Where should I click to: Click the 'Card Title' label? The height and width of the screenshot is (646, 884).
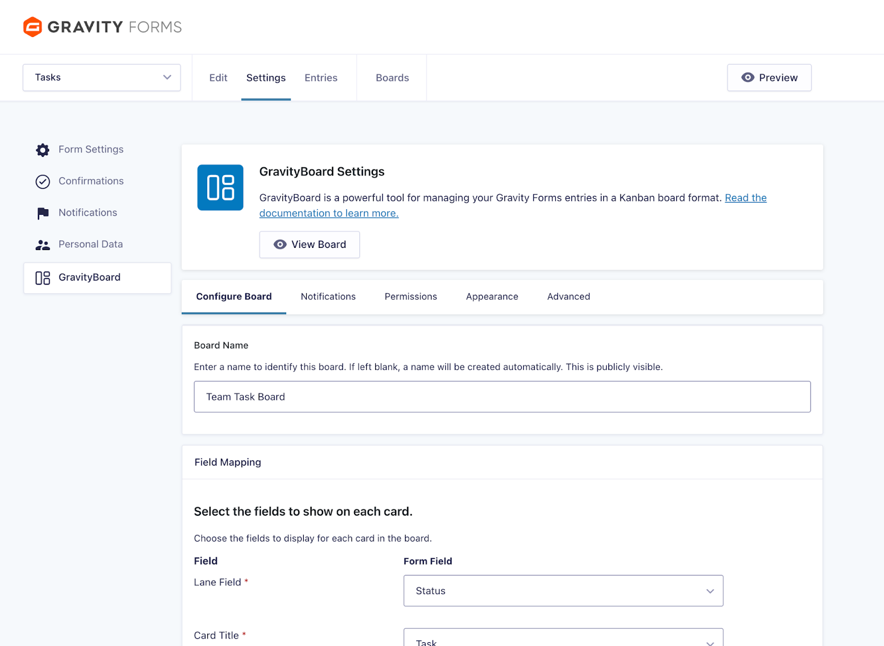click(x=217, y=636)
